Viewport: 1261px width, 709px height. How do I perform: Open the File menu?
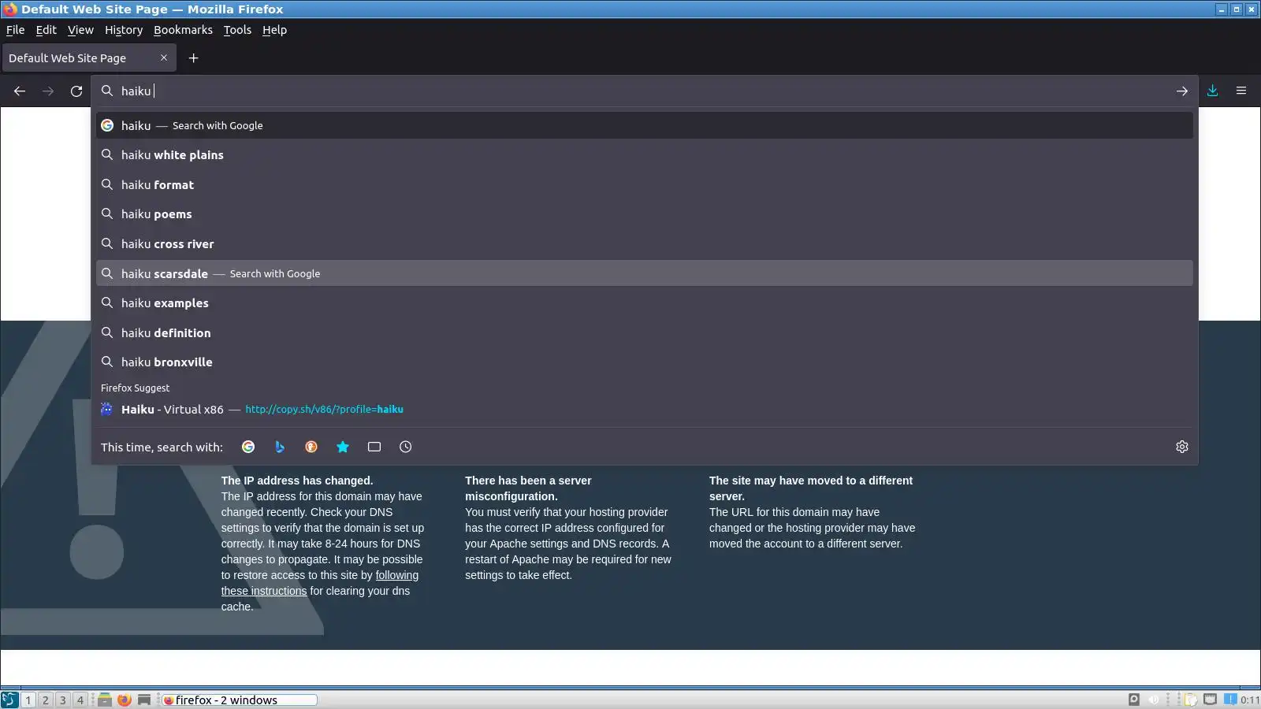tap(15, 30)
